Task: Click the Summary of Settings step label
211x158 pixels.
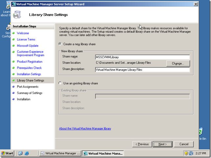Action: click(x=29, y=93)
